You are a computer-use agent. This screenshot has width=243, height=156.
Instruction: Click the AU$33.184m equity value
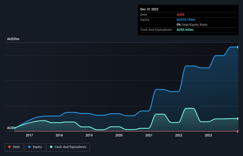[186, 20]
